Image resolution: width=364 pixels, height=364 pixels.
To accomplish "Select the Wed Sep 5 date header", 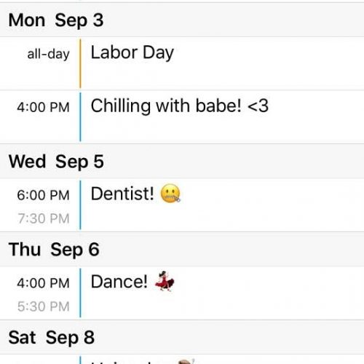I will click(56, 162).
